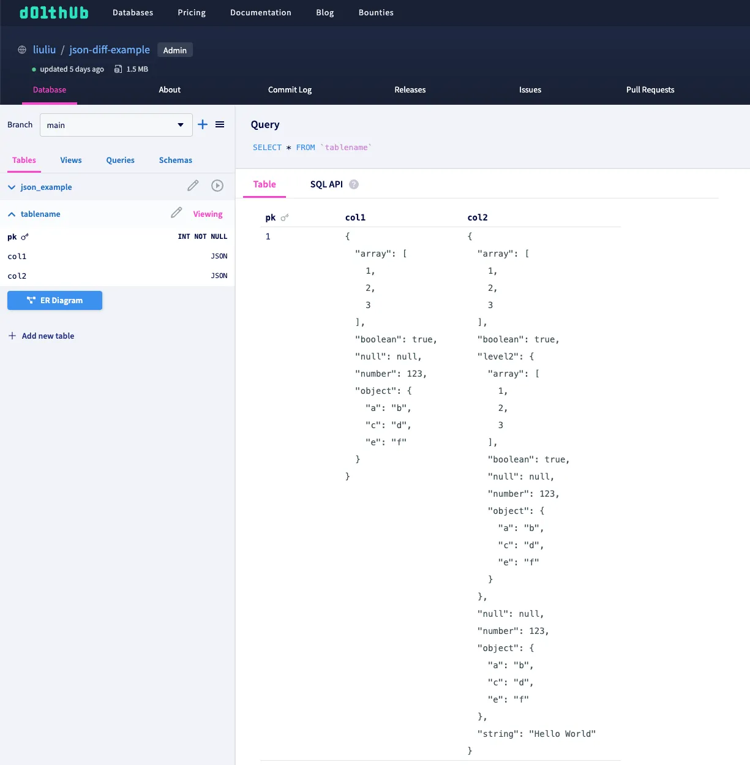Viewport: 750px width, 765px height.
Task: Open the Commit Log page
Action: (290, 89)
